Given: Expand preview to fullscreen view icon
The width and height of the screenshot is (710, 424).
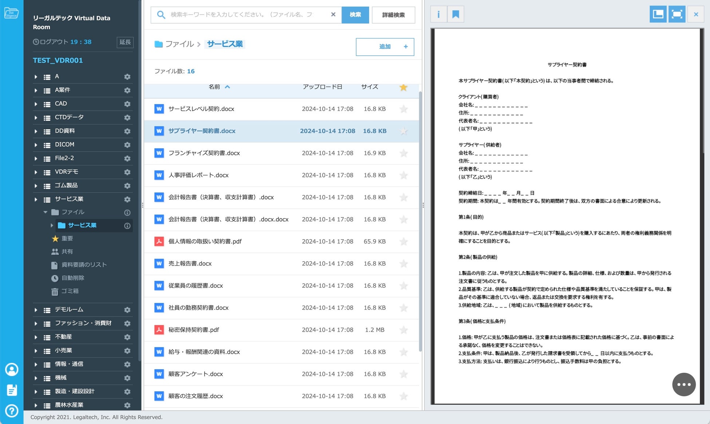Looking at the screenshot, I should pyautogui.click(x=677, y=15).
